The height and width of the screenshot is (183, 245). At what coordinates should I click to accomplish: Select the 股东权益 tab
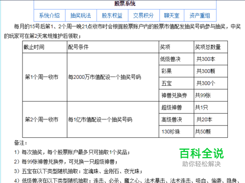click(112, 16)
